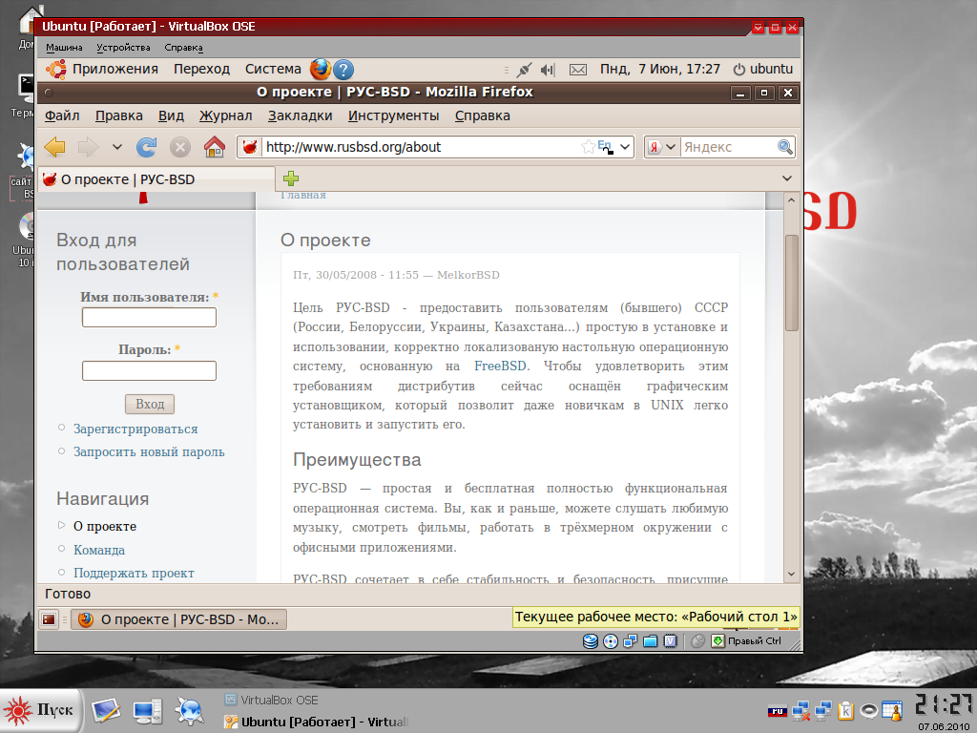
Task: Click the VirtualBox CD/DVD status icon
Action: [x=611, y=640]
